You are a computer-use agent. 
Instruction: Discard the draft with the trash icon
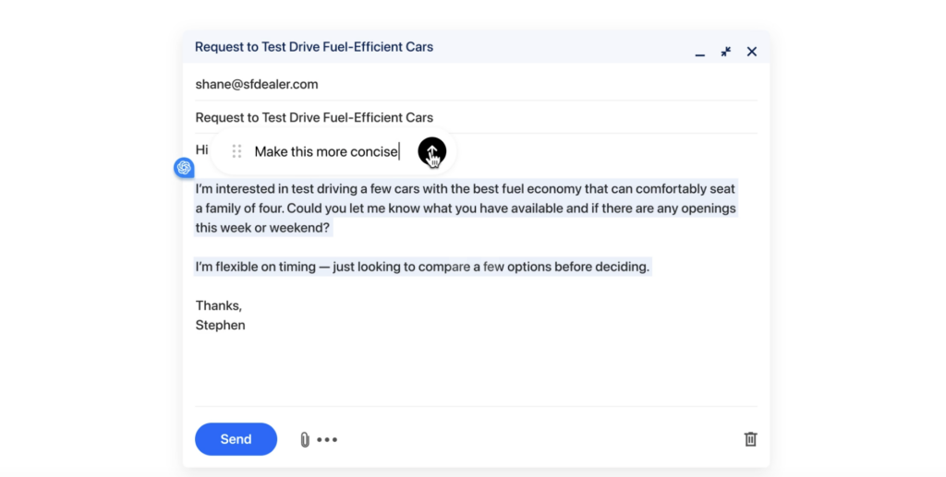pos(750,439)
